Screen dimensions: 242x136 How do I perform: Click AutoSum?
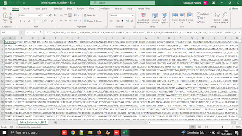pos(203,14)
